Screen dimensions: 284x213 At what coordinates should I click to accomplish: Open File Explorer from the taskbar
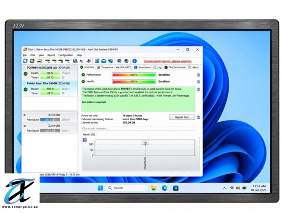point(153,188)
